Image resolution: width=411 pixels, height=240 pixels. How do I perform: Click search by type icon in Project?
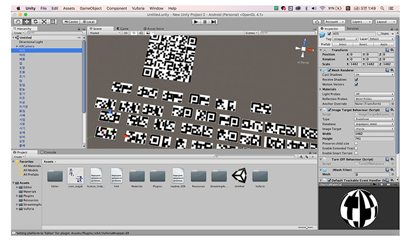(x=301, y=157)
